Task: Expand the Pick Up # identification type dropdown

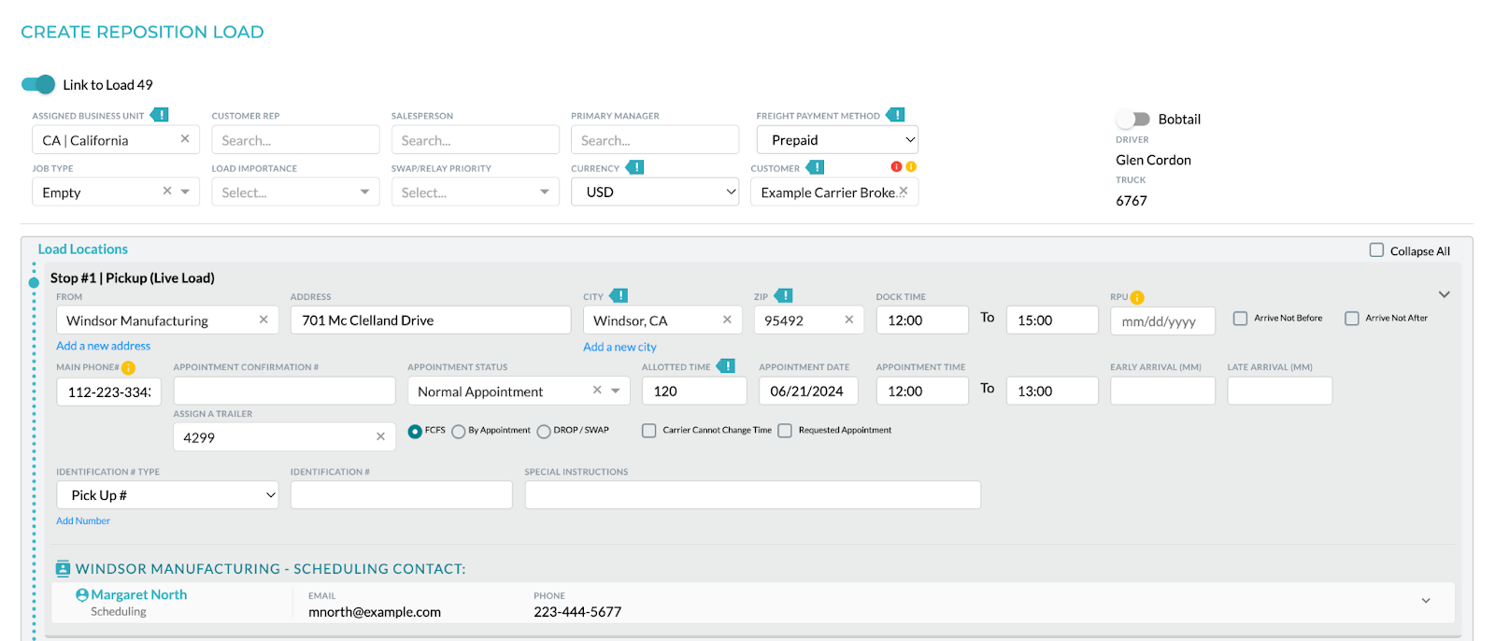Action: pos(168,495)
